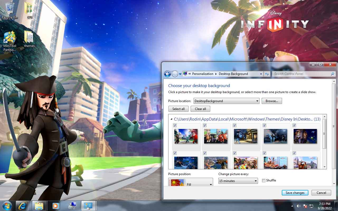Screen dimensions: 338x211
Task: Select the Cars Mater wallpaper thumbnail
Action: point(305,163)
